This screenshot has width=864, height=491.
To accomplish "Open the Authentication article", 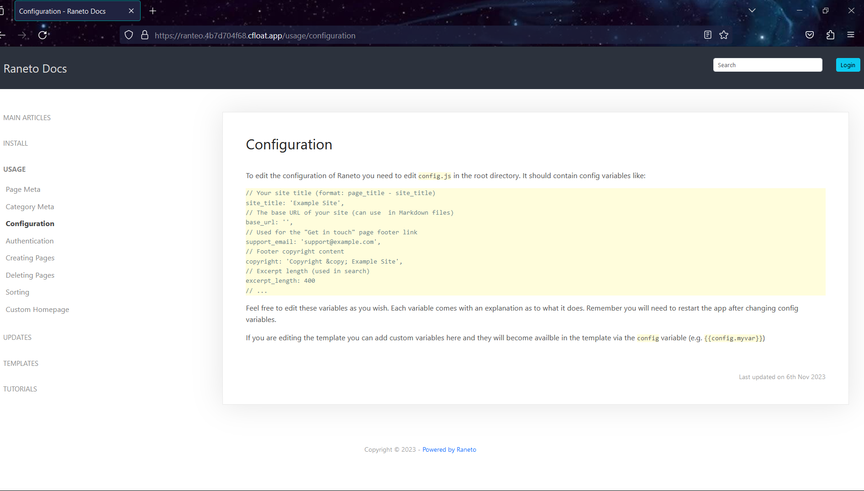I will click(30, 241).
